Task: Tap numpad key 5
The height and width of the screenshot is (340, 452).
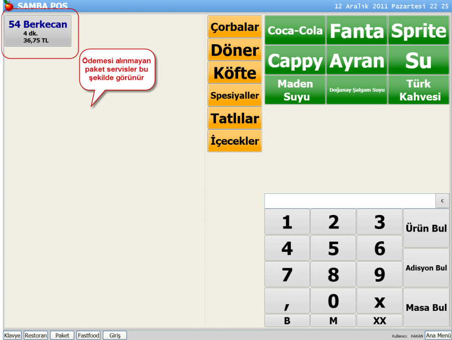Action: pos(333,248)
